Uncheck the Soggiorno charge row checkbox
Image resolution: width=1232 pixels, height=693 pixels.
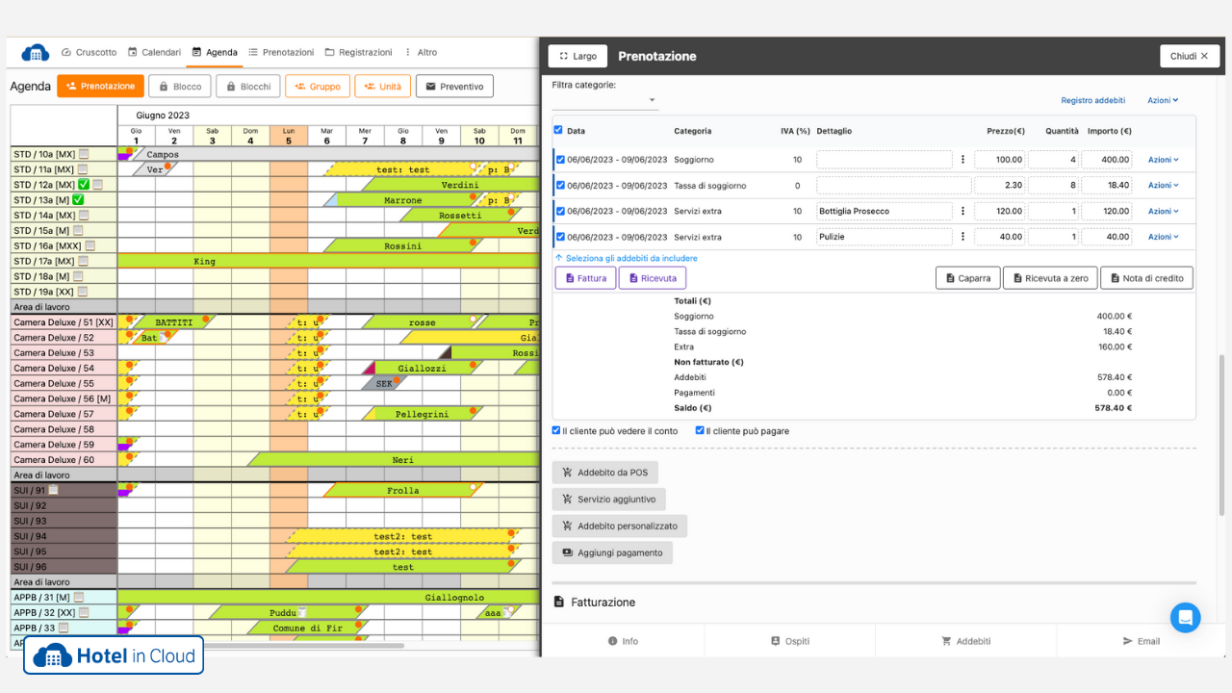pyautogui.click(x=561, y=160)
